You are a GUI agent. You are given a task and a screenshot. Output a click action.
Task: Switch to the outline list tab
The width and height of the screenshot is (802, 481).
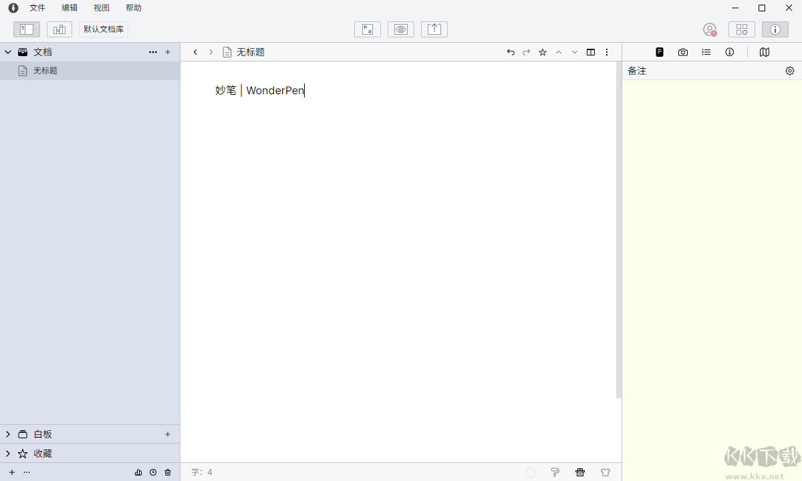(706, 52)
